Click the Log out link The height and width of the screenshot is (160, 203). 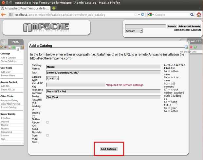click(x=196, y=30)
